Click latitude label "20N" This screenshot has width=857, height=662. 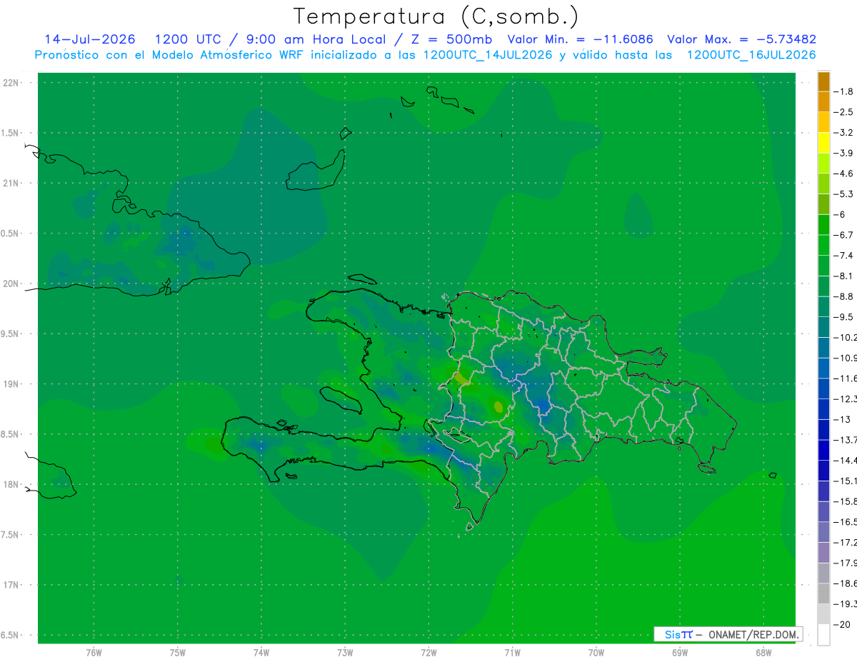[11, 284]
